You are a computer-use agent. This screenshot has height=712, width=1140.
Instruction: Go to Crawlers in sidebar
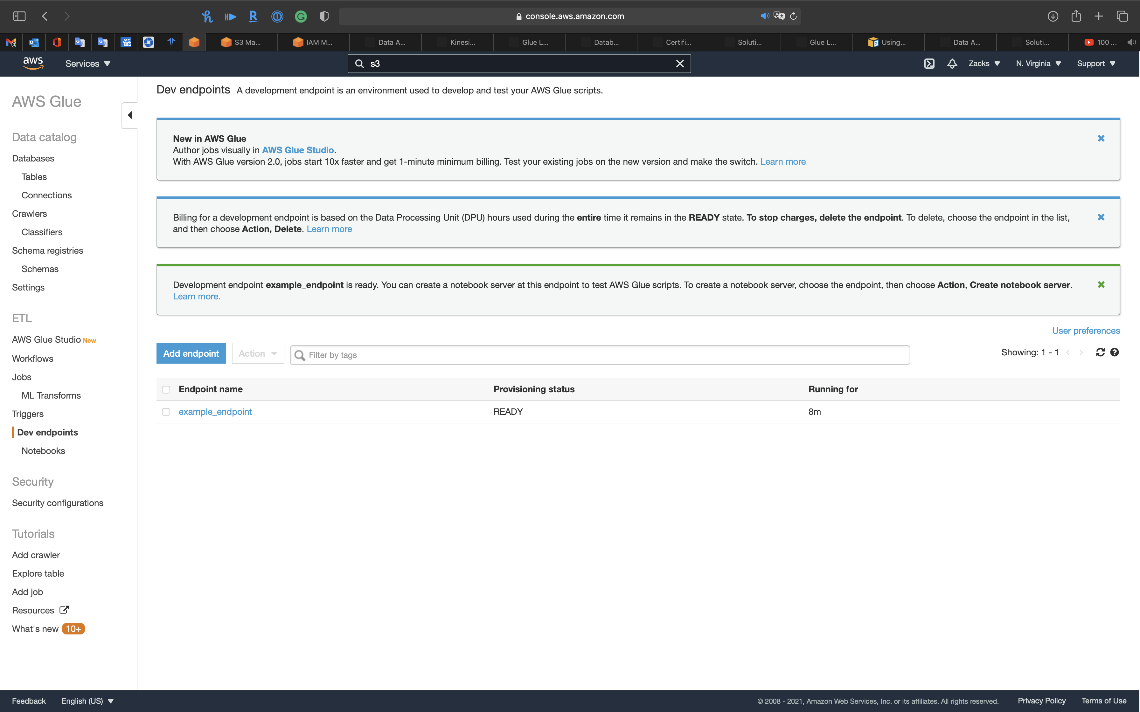29,213
